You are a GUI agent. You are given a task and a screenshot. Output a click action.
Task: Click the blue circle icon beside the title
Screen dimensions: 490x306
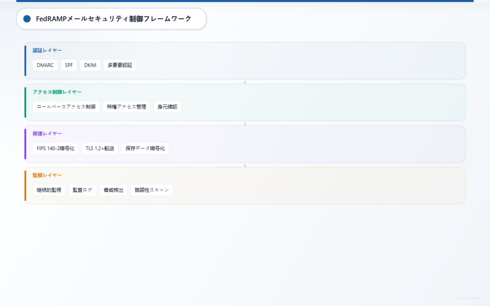(26, 19)
